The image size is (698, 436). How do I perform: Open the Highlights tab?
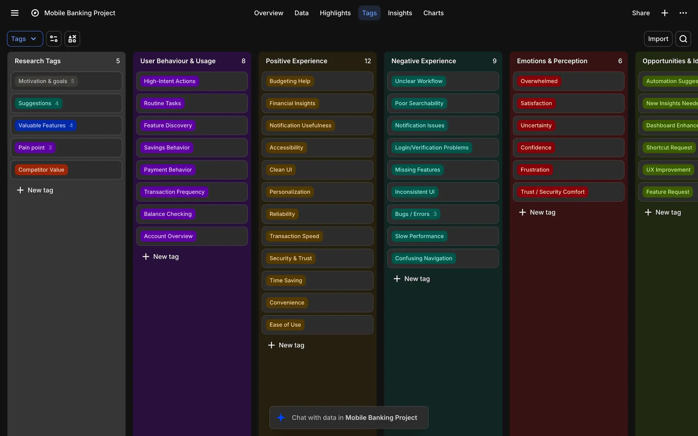[335, 13]
